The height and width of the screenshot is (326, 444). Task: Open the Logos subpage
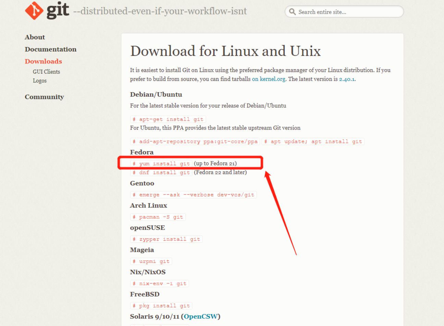[40, 81]
